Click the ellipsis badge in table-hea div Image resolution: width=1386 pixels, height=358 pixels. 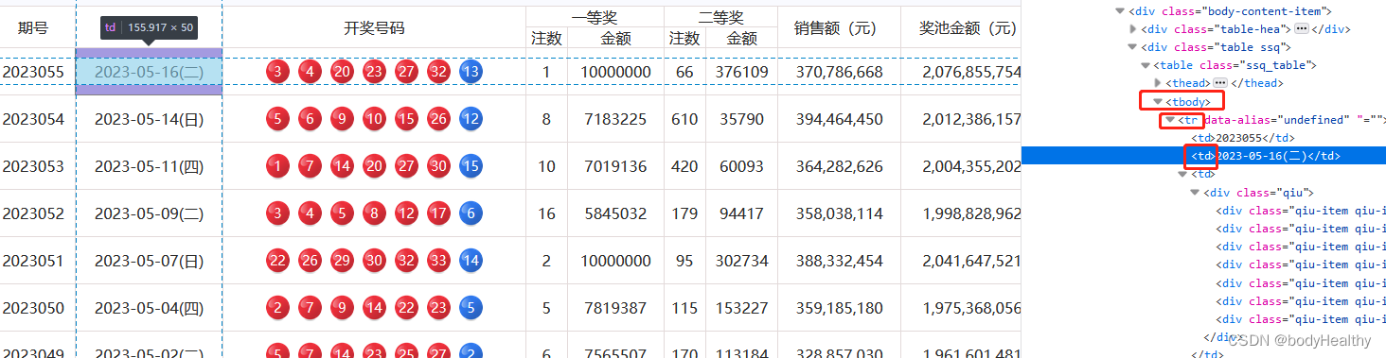click(1301, 29)
